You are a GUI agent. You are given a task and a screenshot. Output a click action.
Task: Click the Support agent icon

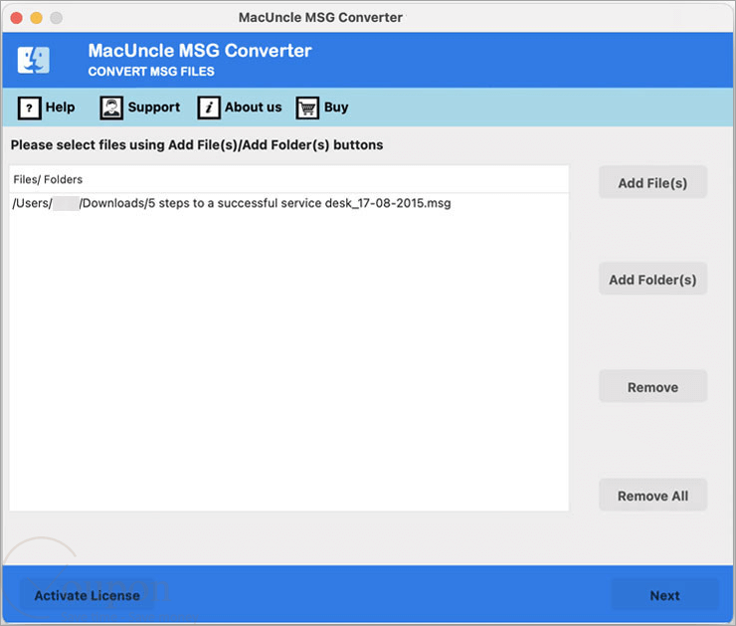pos(111,108)
